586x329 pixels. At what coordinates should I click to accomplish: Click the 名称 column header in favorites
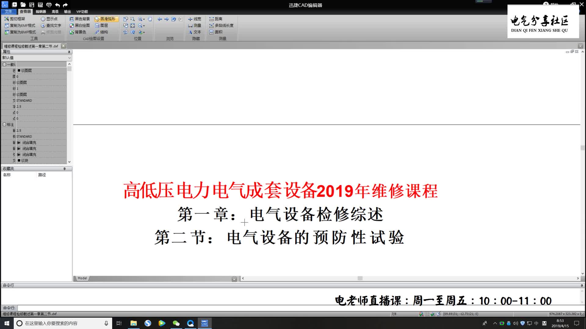(7, 175)
